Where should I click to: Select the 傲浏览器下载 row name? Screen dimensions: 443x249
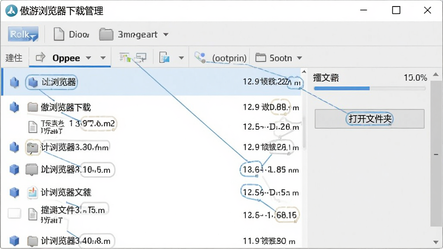(66, 107)
